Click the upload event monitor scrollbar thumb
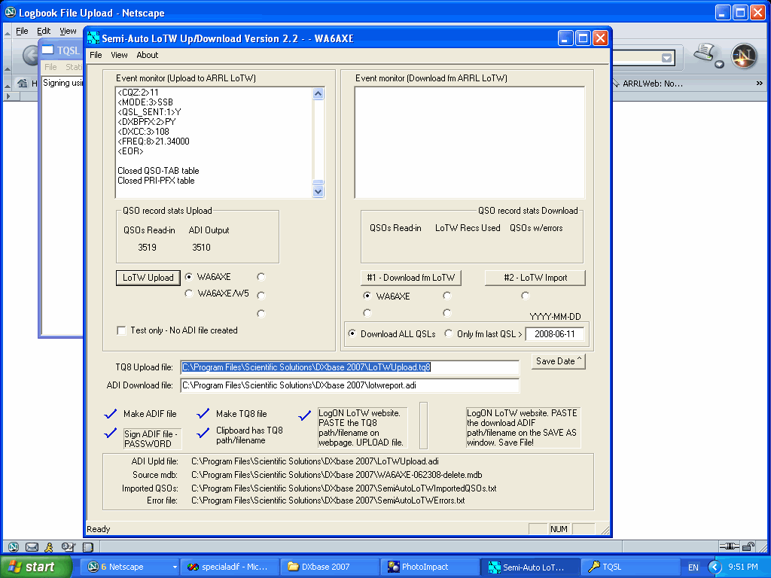This screenshot has height=578, width=771. pyautogui.click(x=318, y=182)
